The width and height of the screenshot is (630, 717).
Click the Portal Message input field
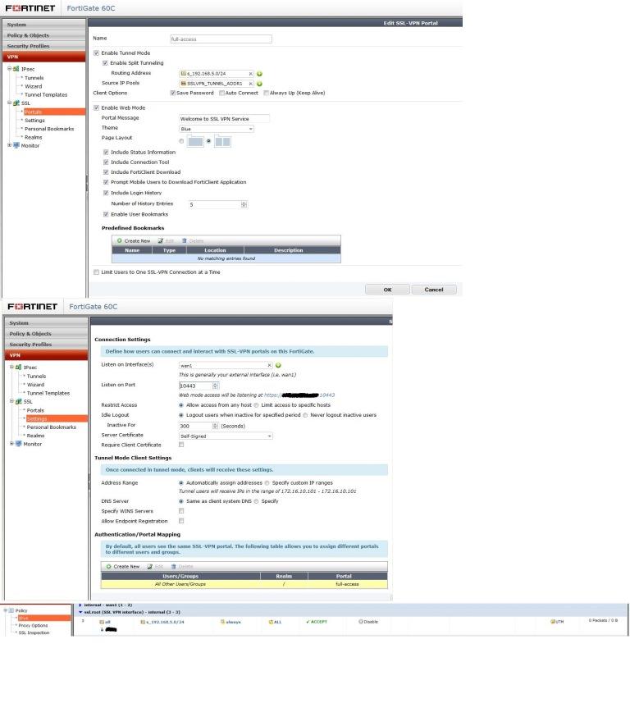224,119
